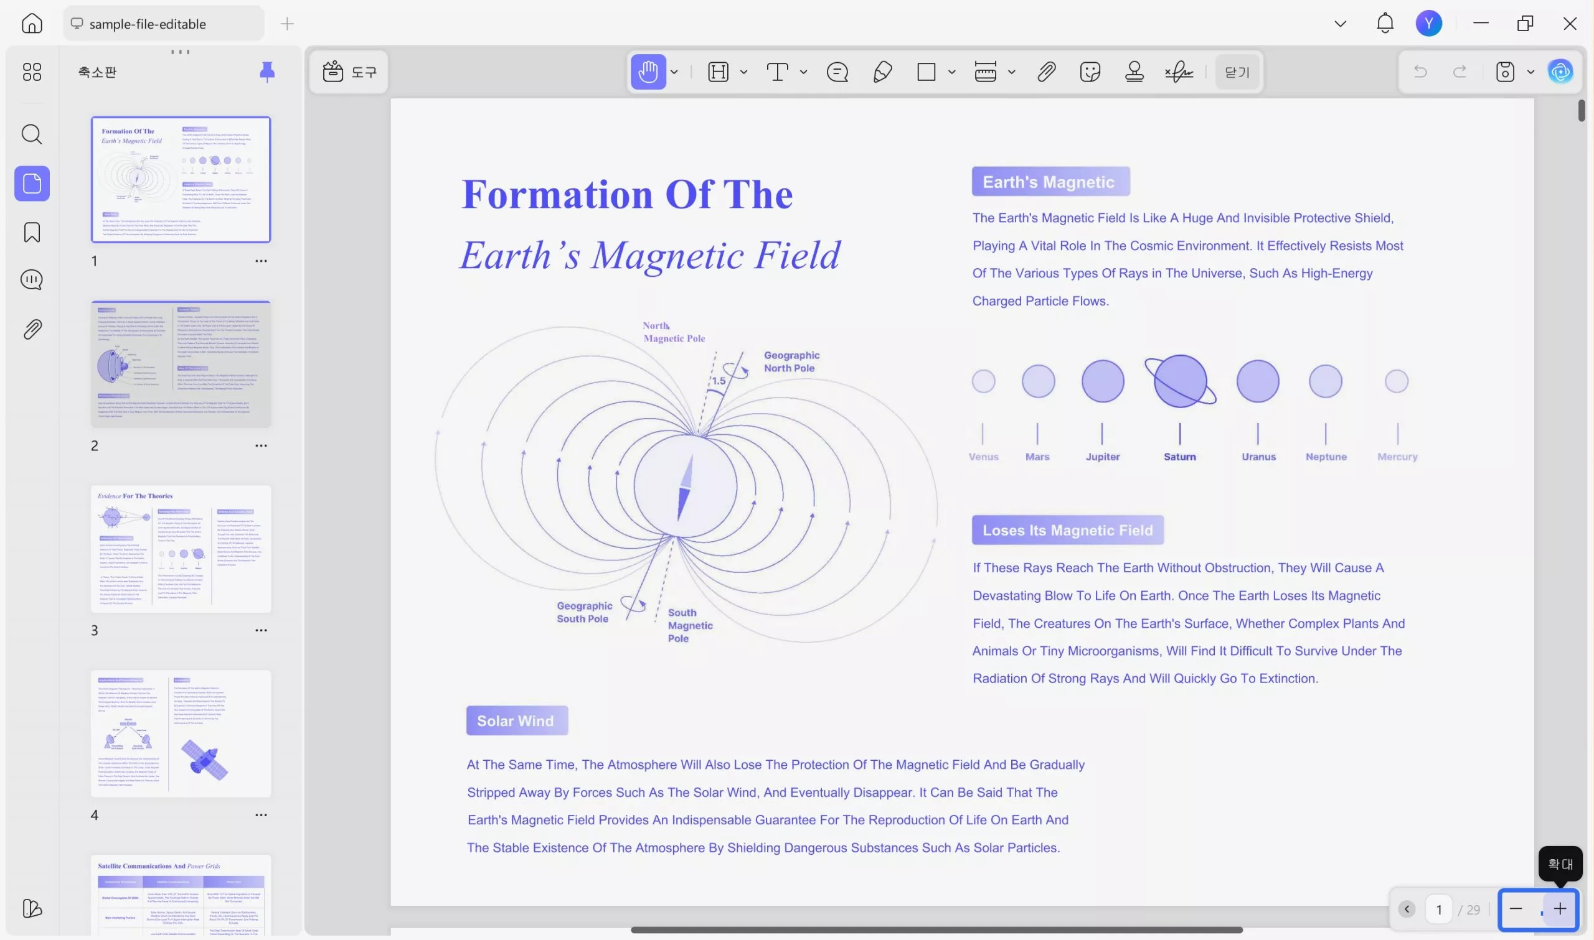Open the thumbnail grid view icon
Image resolution: width=1594 pixels, height=940 pixels.
(32, 72)
